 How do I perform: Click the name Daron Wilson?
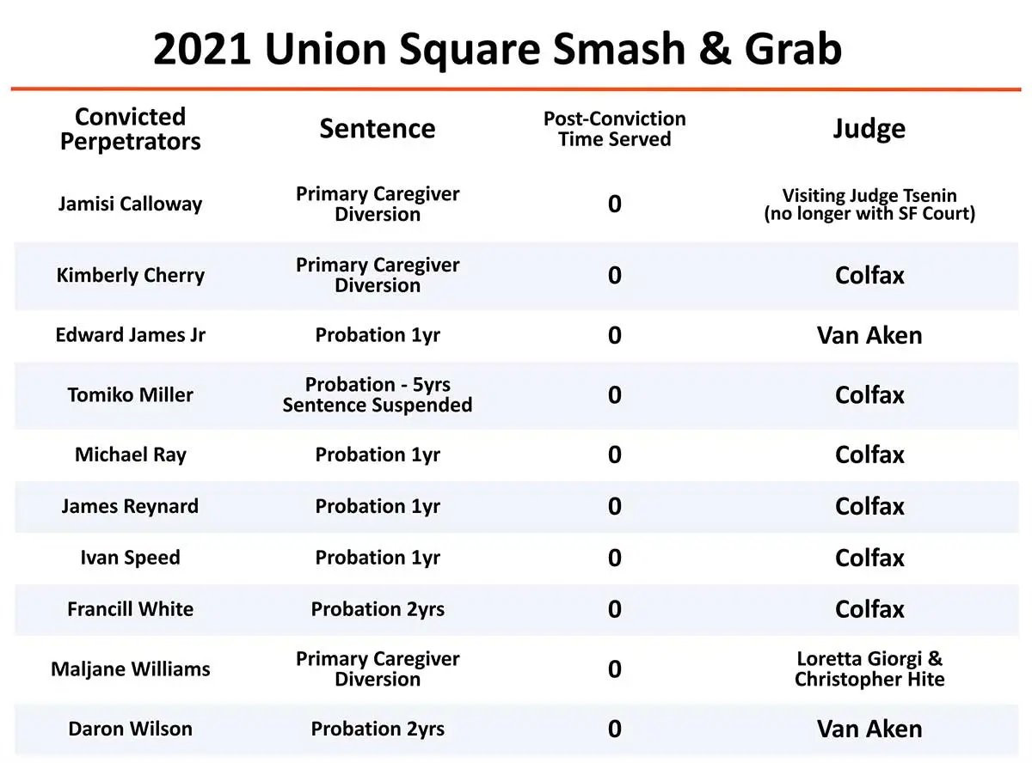[x=130, y=729]
